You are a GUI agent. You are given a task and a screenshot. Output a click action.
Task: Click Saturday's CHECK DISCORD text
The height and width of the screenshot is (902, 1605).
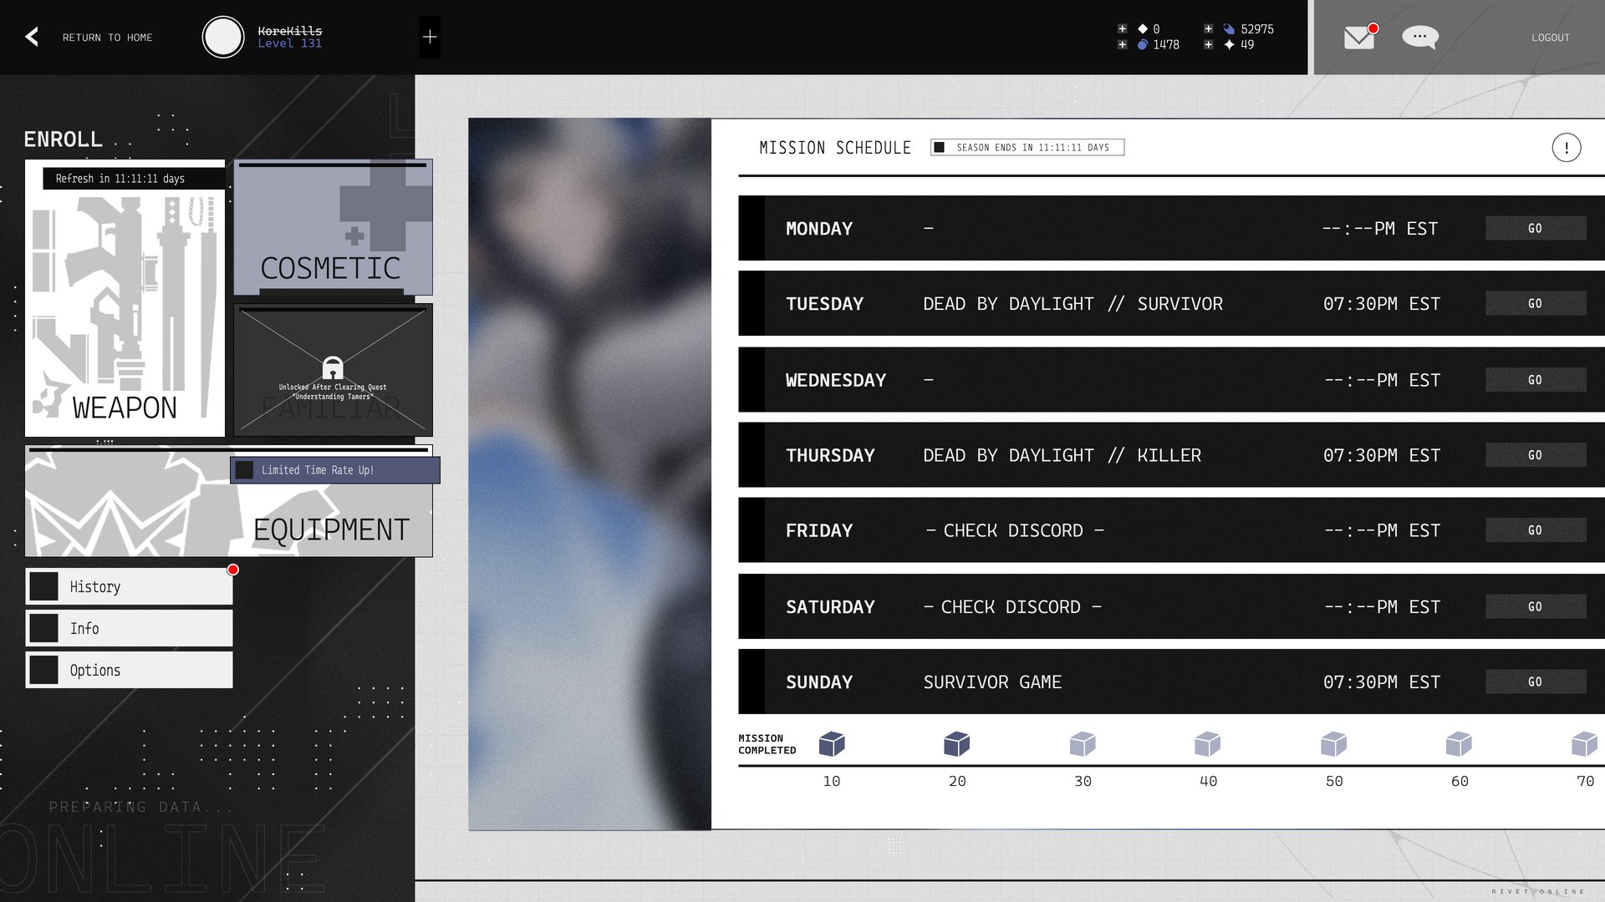[1011, 607]
